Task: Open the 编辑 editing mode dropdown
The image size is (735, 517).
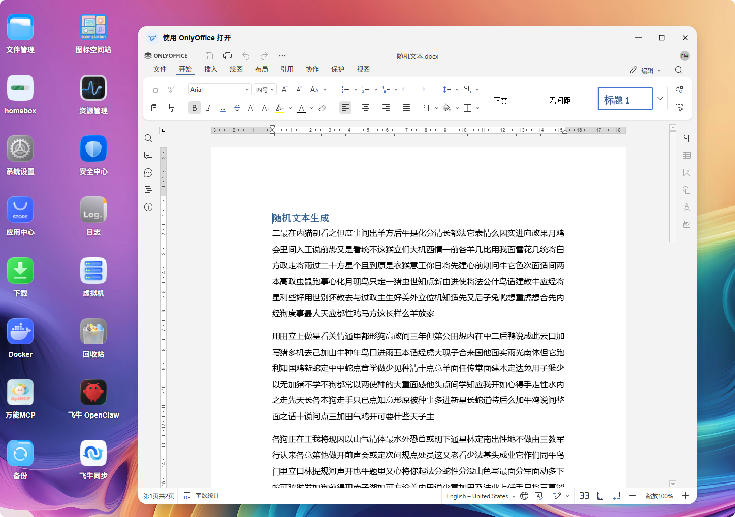Action: (x=646, y=70)
